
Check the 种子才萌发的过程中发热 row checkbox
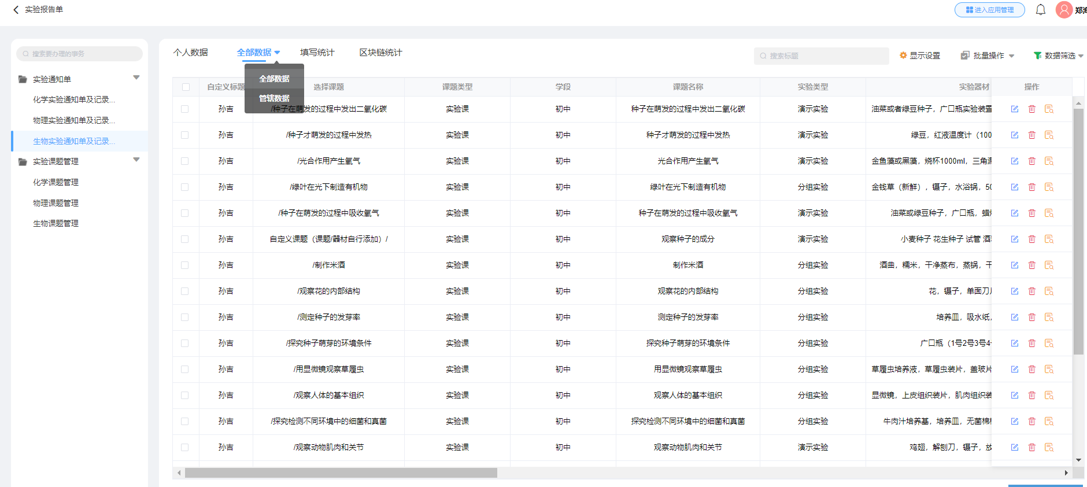tap(185, 135)
